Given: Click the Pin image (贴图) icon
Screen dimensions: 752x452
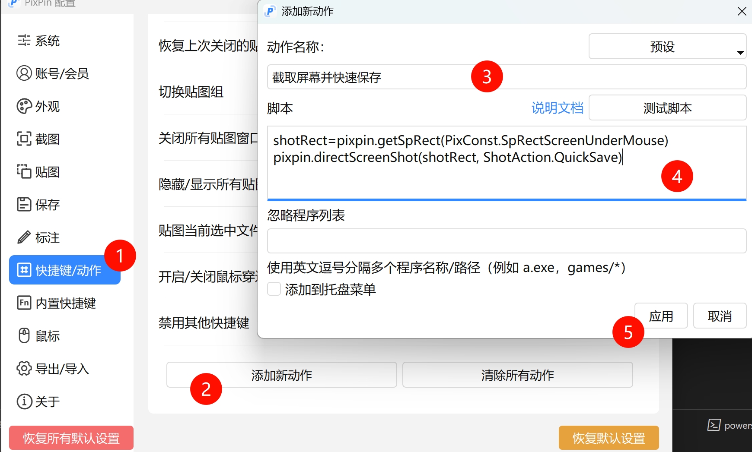Looking at the screenshot, I should tap(24, 172).
